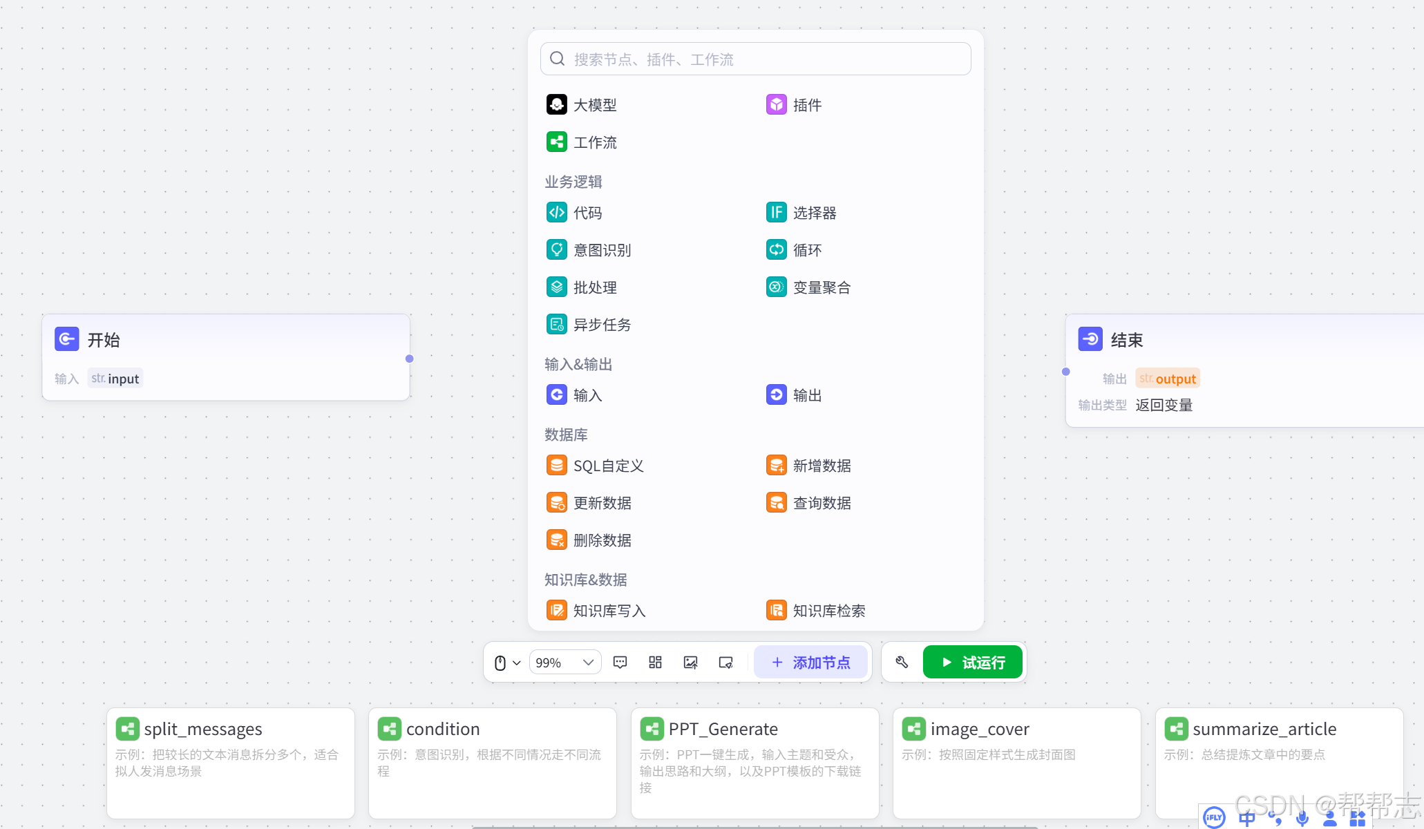
Task: Click the 开始 node output port
Action: [x=410, y=359]
